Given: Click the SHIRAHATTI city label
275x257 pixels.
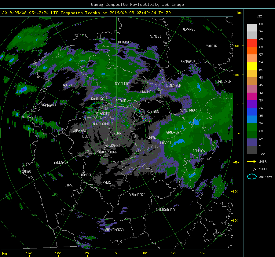Looking at the screenshot, I should 115,145.
